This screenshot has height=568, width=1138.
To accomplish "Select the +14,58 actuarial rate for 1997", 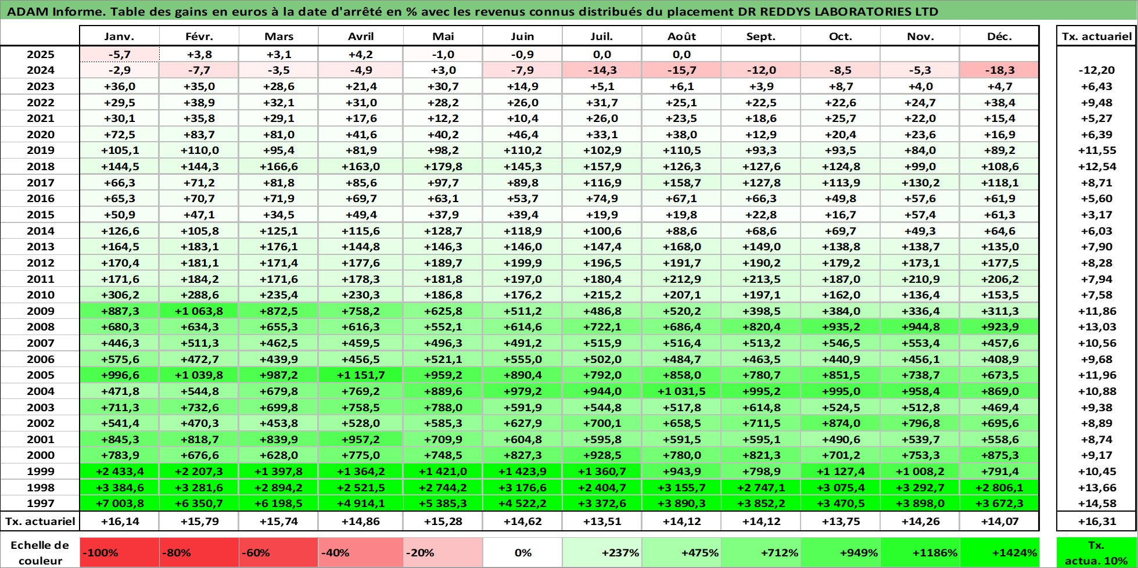I will 1097,504.
